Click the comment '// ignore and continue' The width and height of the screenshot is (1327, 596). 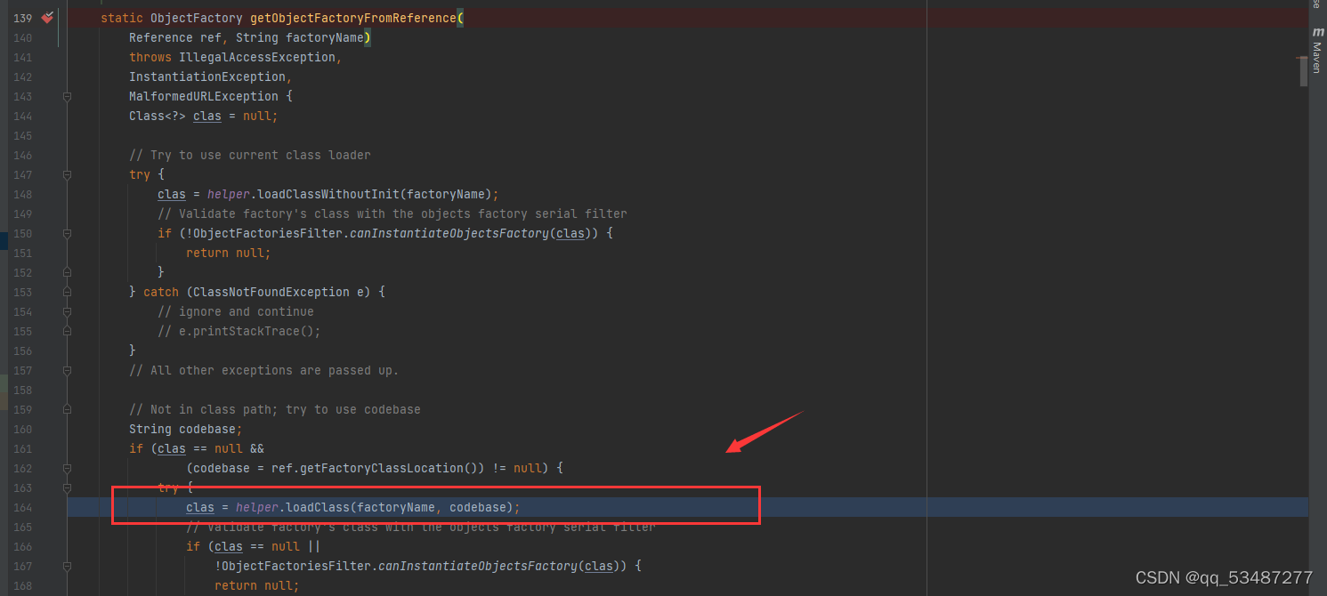coord(236,311)
